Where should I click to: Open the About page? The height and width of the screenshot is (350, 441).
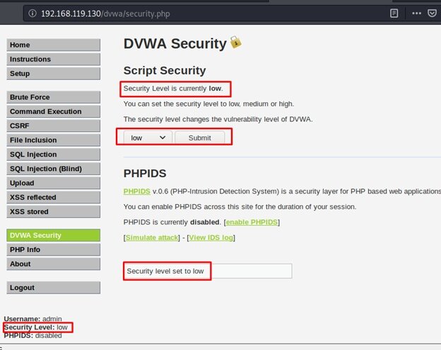coord(53,264)
